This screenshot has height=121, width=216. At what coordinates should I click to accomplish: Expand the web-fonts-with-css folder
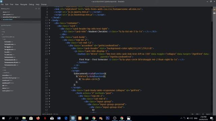(x=8, y=37)
